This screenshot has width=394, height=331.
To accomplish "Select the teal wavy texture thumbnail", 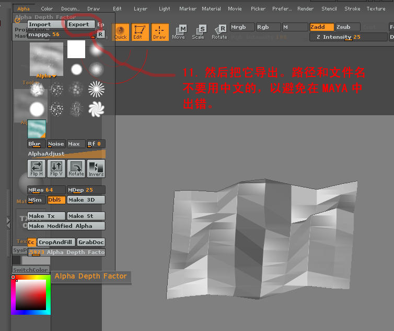I will tap(37, 129).
